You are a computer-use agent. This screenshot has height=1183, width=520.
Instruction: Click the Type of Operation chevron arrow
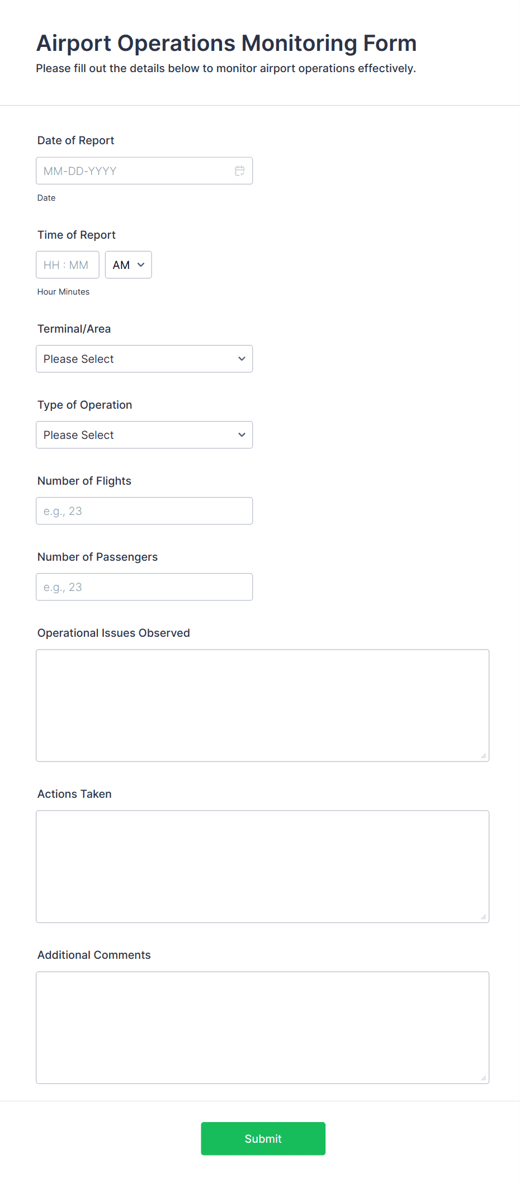(242, 435)
